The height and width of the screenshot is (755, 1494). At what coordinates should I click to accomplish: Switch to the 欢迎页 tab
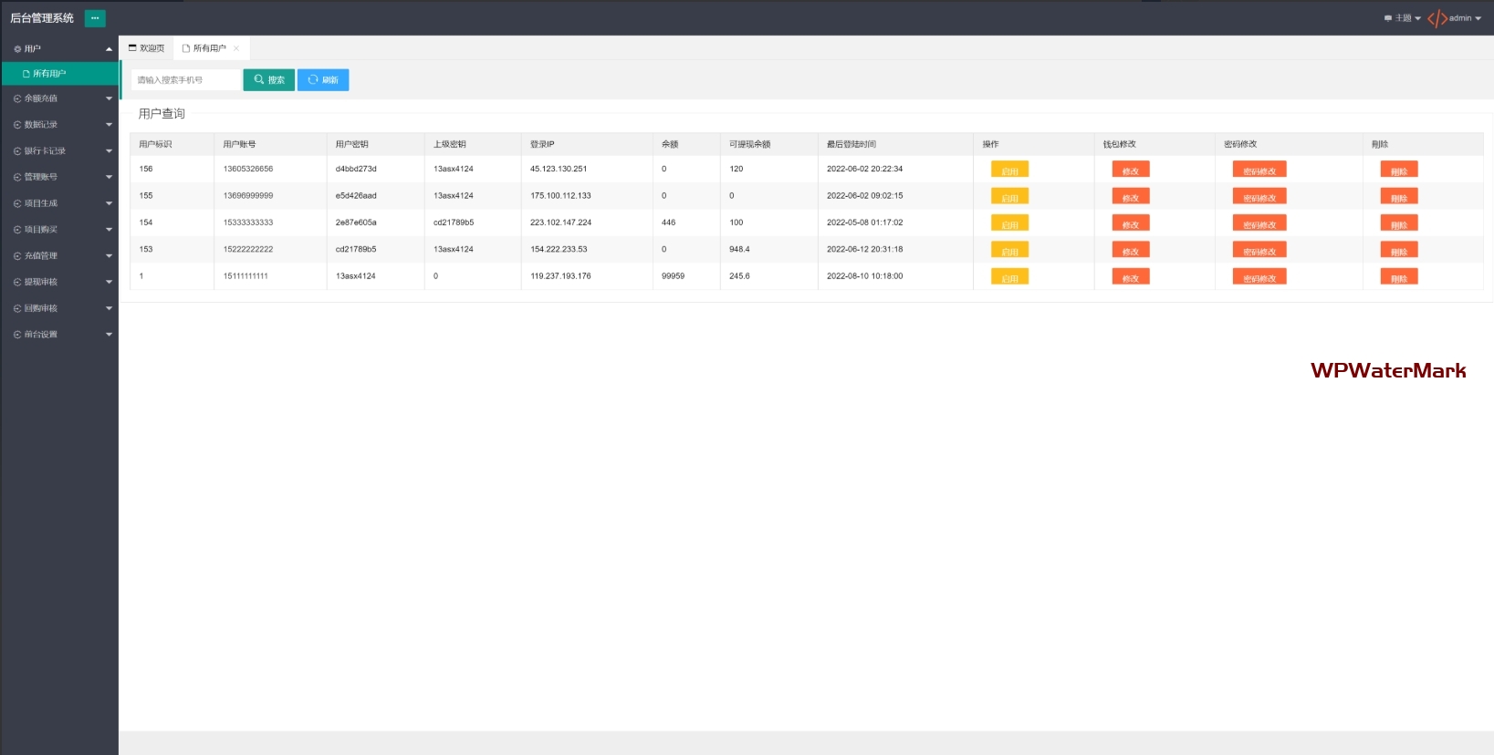(x=147, y=48)
